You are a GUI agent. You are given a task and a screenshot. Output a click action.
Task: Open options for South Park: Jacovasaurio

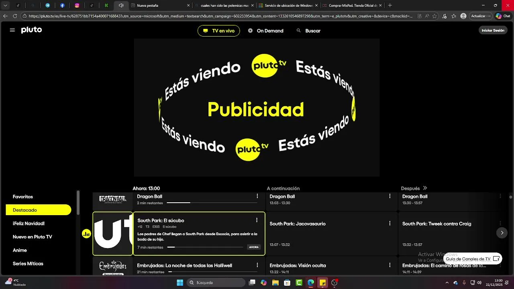coord(390,223)
